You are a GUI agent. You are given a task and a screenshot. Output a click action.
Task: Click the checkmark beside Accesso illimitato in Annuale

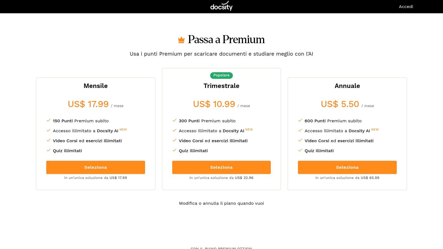(x=300, y=130)
